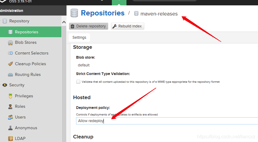258x142 pixels.
Task: Click Delete repository button
Action: (x=89, y=26)
